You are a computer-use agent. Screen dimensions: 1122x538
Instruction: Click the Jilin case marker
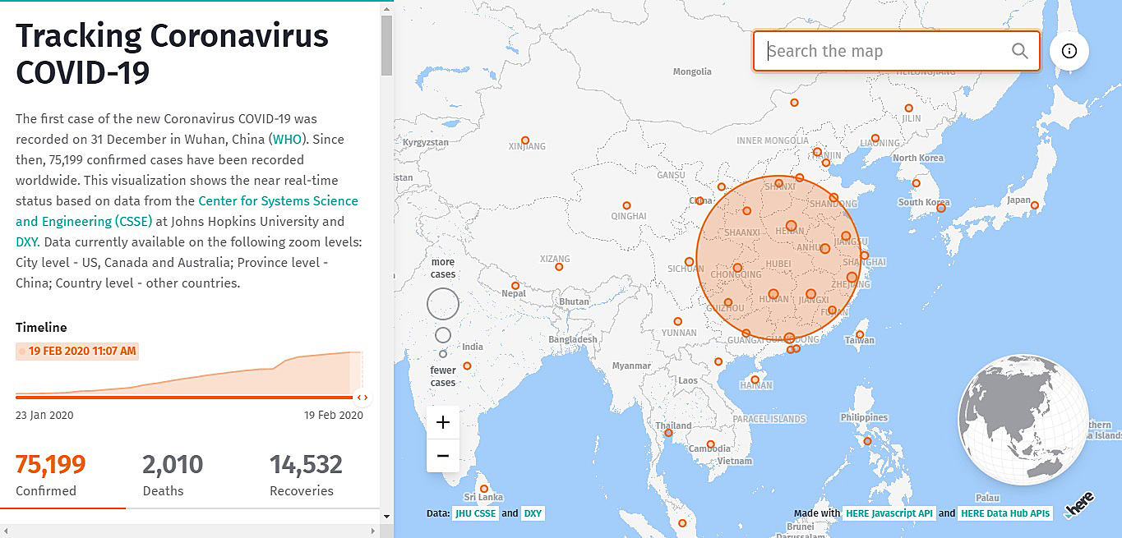tap(908, 108)
